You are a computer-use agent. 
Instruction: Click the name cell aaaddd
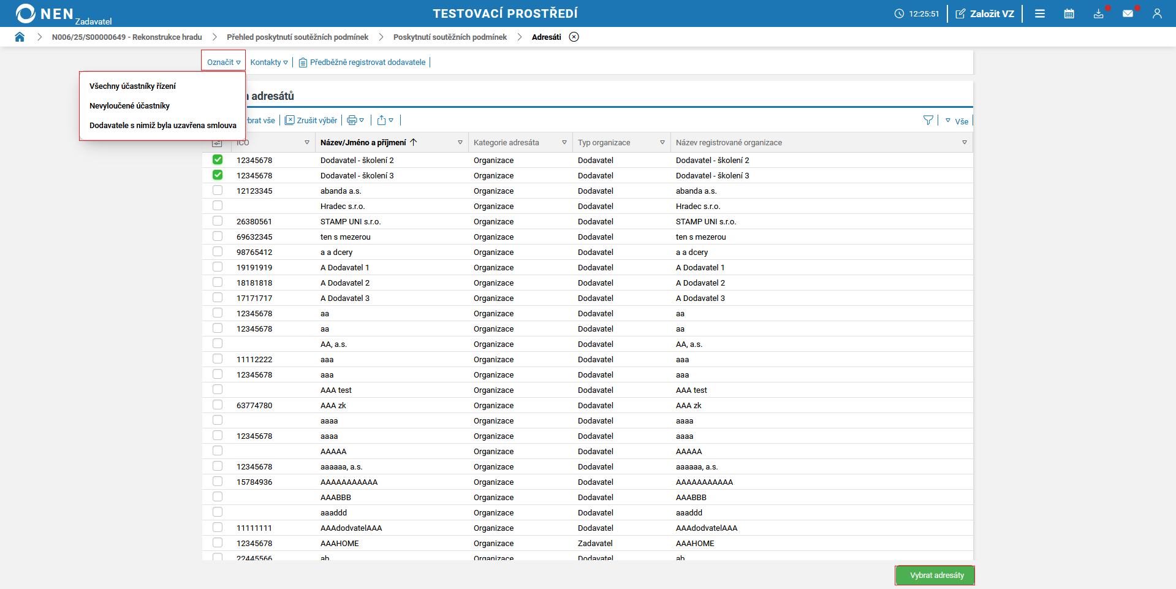coord(333,512)
